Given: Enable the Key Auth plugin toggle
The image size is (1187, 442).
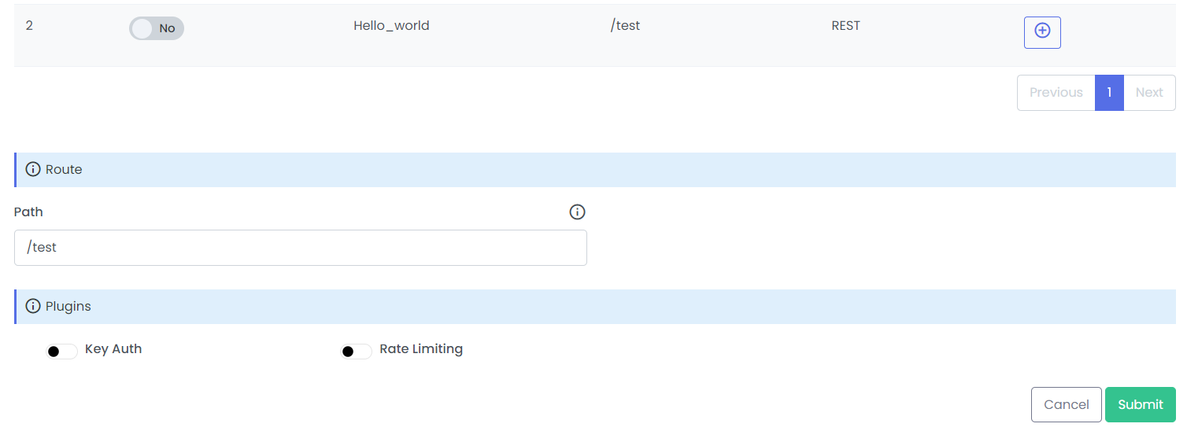Looking at the screenshot, I should coord(62,351).
